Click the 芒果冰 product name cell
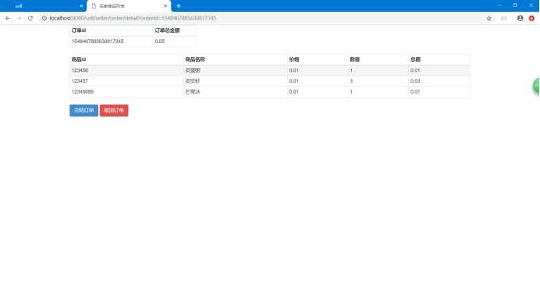 point(235,91)
